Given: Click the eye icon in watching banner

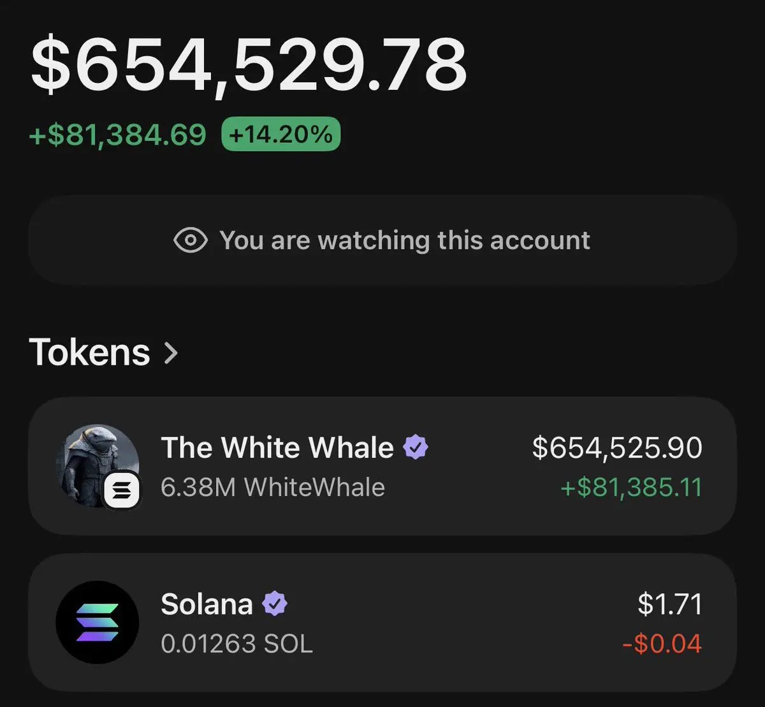Looking at the screenshot, I should [x=191, y=240].
